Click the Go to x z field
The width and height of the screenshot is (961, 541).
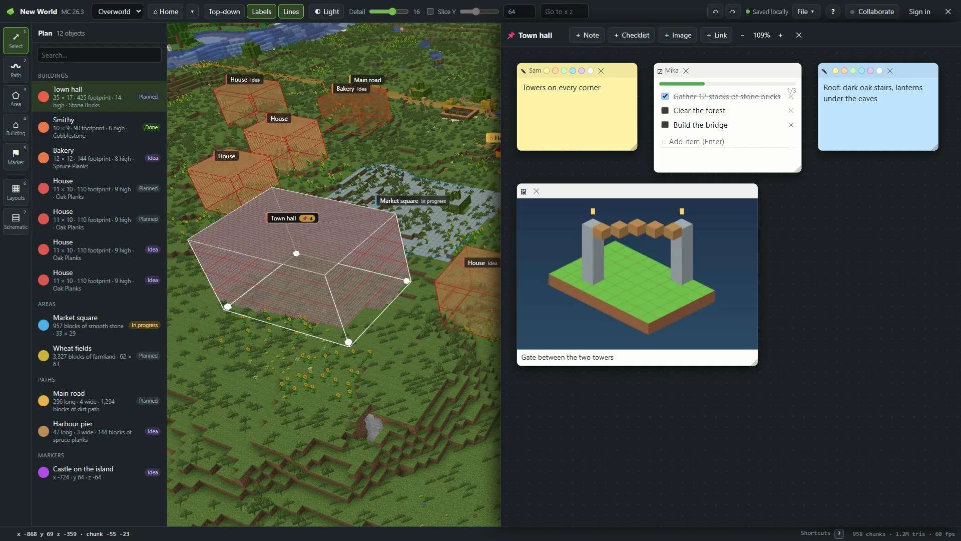(564, 12)
